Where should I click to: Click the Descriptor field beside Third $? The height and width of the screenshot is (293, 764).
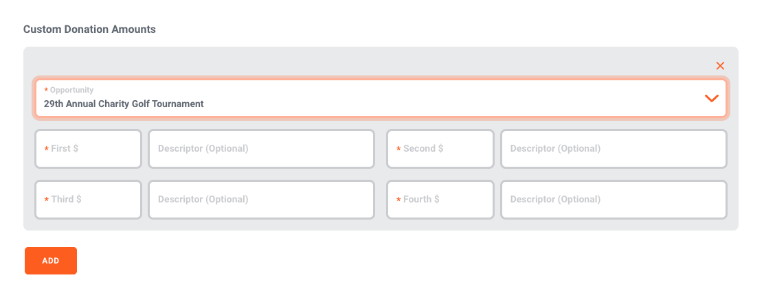click(x=261, y=200)
